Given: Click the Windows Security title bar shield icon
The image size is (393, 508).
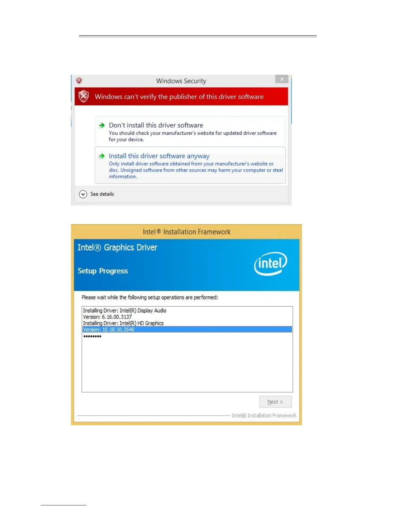Looking at the screenshot, I should (79, 80).
